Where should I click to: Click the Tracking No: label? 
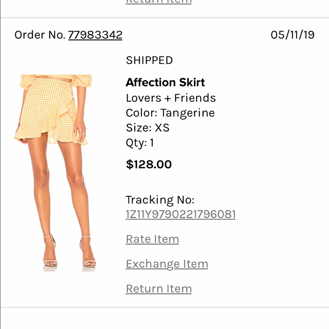(160, 200)
